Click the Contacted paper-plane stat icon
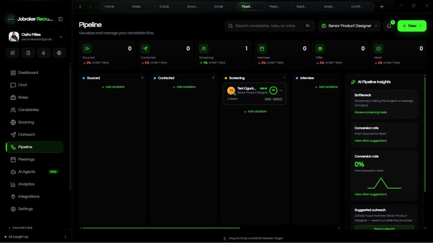The height and width of the screenshot is (243, 433). coord(145,48)
